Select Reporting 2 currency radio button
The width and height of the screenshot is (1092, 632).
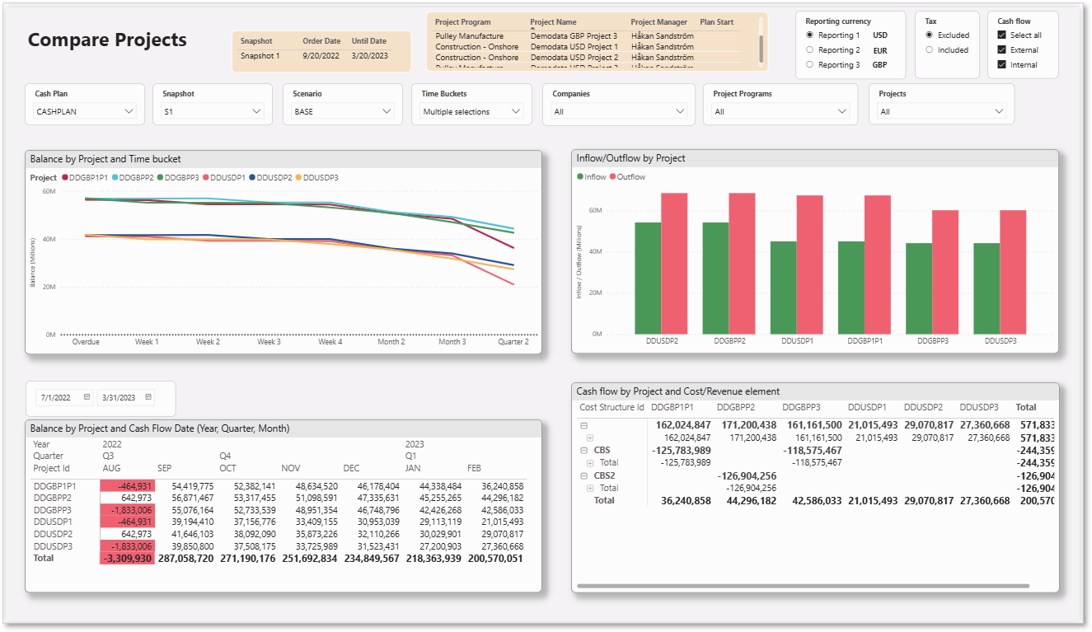[810, 50]
